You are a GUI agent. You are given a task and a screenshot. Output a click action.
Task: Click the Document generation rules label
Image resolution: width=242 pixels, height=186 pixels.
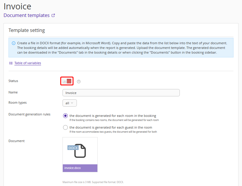[29, 114]
